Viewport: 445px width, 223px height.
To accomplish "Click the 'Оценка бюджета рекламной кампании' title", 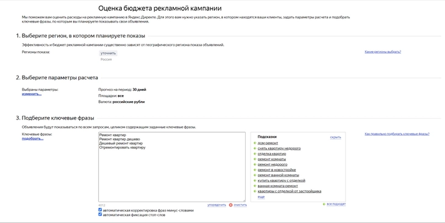I will pos(160,9).
